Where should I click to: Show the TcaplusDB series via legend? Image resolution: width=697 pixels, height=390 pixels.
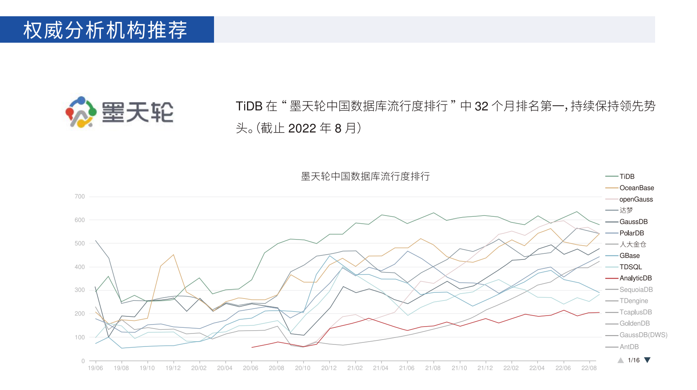click(629, 312)
